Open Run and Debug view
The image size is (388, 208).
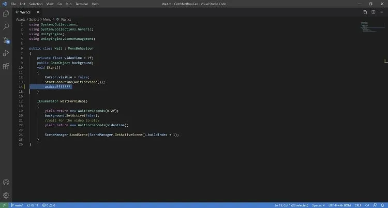point(6,53)
